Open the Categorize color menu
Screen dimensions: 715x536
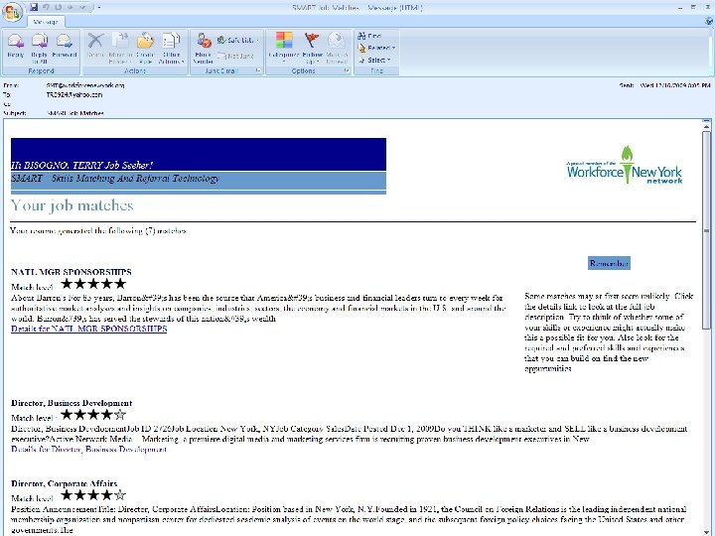coord(284,48)
